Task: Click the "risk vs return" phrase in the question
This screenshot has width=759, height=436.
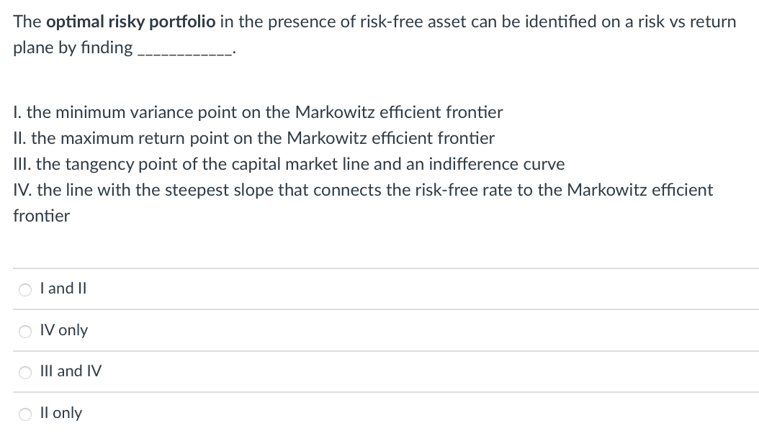Action: coord(687,22)
